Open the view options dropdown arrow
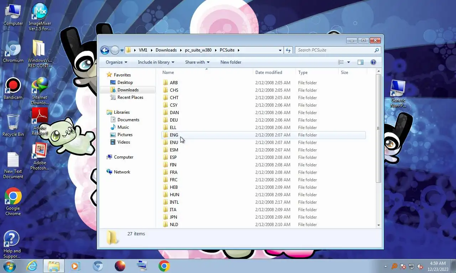 (x=348, y=62)
